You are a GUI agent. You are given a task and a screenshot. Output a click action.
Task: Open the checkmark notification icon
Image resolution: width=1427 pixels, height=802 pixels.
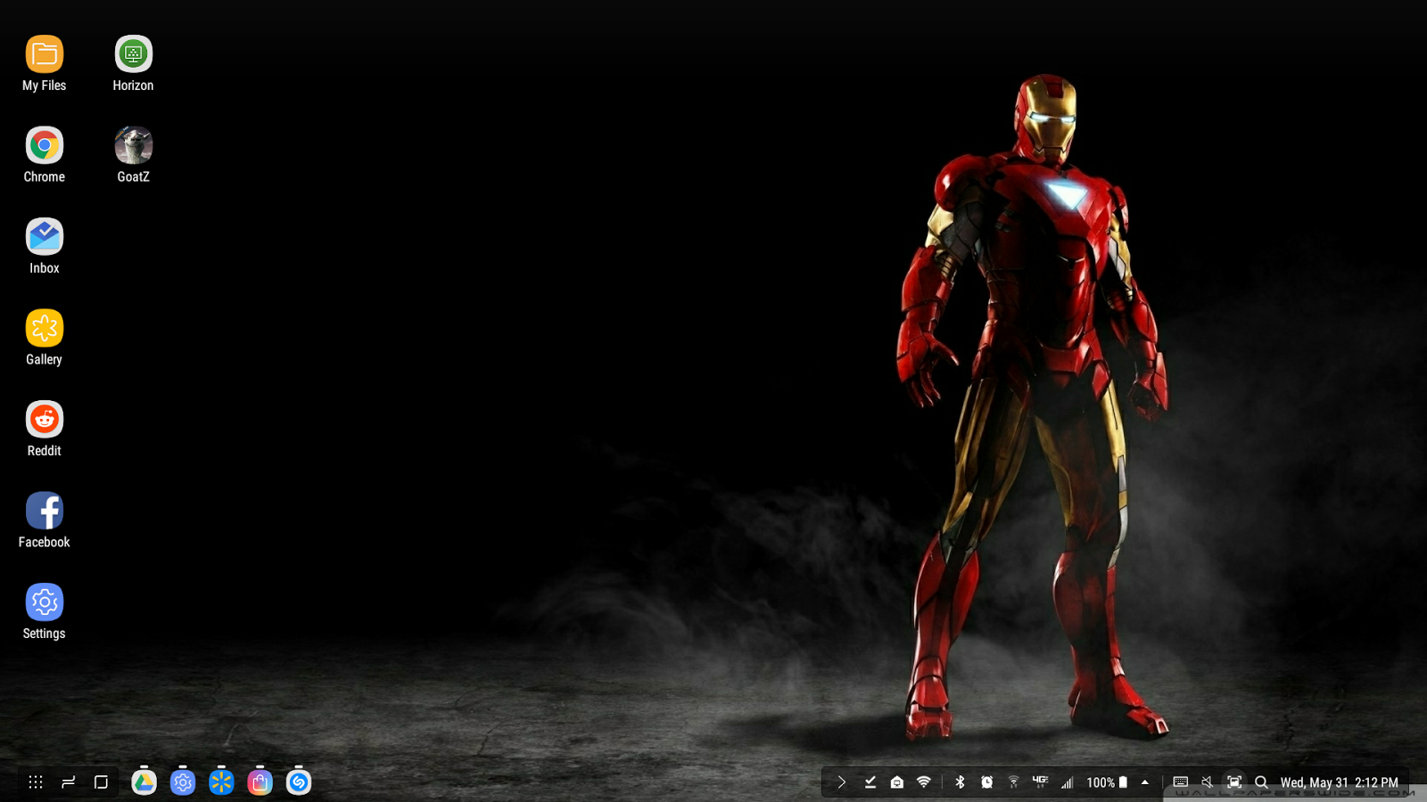pyautogui.click(x=870, y=782)
